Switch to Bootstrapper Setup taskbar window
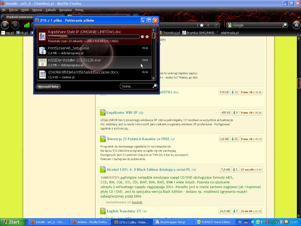Viewport: 301px width, 226px height. (x=173, y=222)
